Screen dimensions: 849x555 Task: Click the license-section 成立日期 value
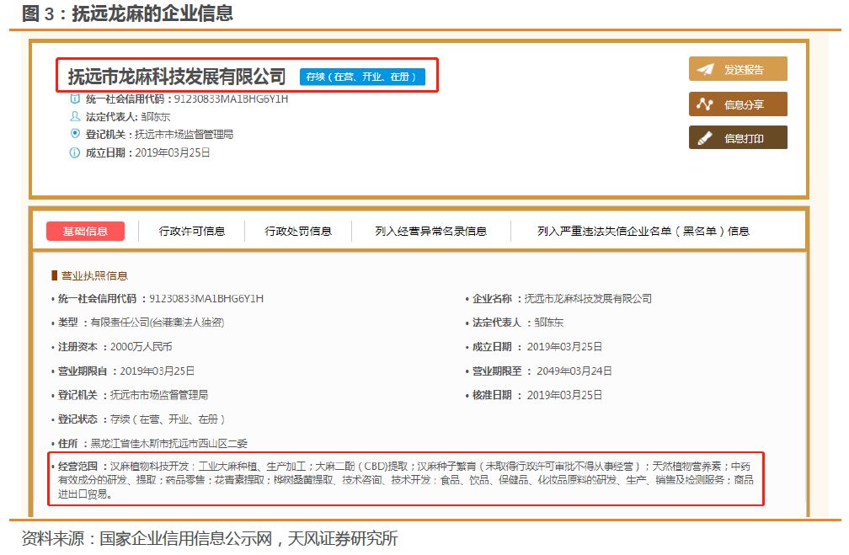click(x=564, y=346)
